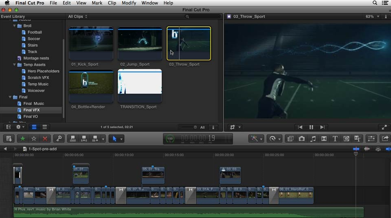Image resolution: width=391 pixels, height=218 pixels.
Task: Show the Inspector sliders icon
Action: (371, 139)
